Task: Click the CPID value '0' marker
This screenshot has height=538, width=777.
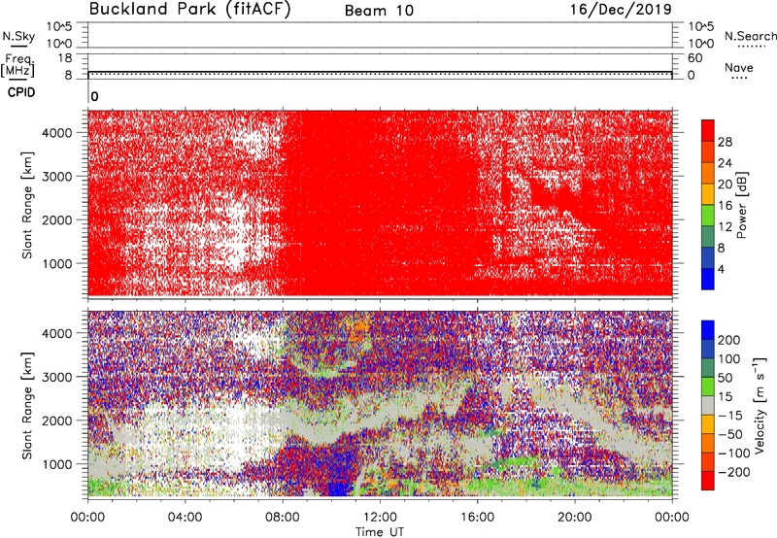Action: click(94, 96)
